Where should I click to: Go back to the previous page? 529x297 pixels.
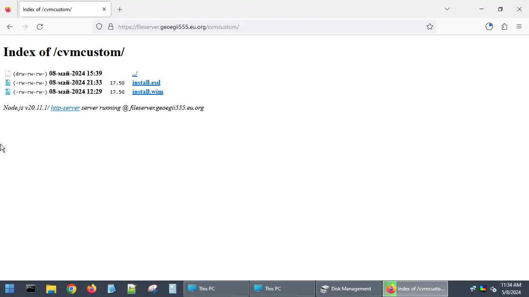click(10, 27)
